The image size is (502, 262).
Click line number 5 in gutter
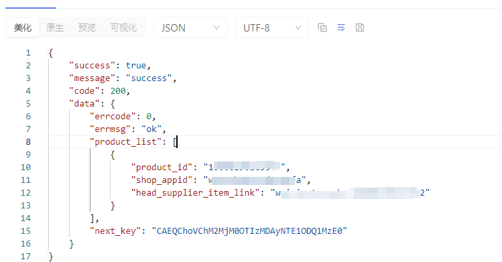tap(28, 104)
